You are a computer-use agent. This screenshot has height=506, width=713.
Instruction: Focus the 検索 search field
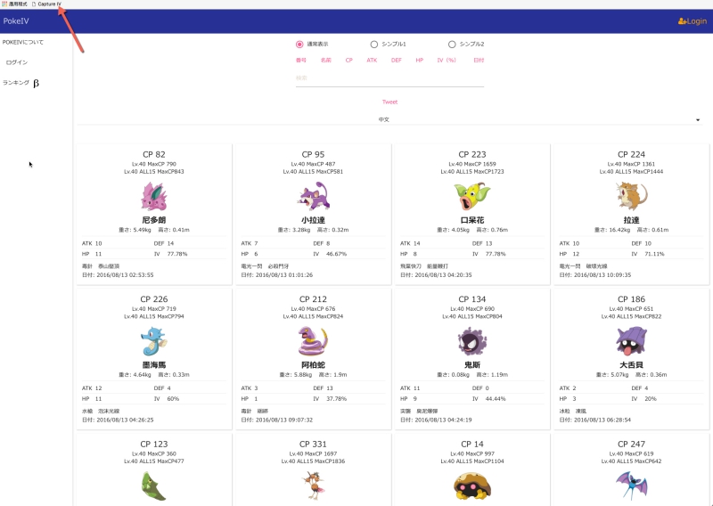[x=389, y=78]
